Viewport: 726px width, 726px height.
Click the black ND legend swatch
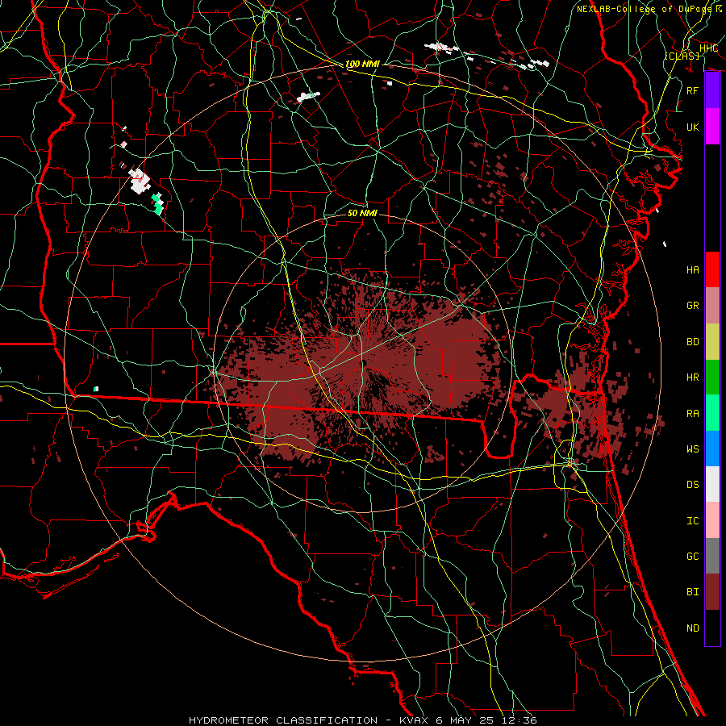[712, 628]
